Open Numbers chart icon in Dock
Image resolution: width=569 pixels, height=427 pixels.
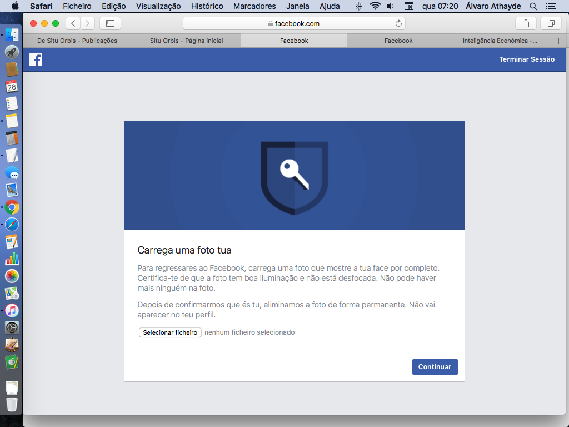(x=12, y=259)
